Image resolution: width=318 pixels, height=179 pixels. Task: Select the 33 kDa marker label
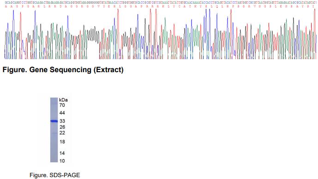pos(62,121)
